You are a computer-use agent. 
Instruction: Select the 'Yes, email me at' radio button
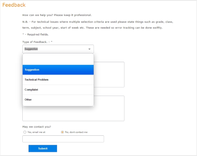coord(25,132)
